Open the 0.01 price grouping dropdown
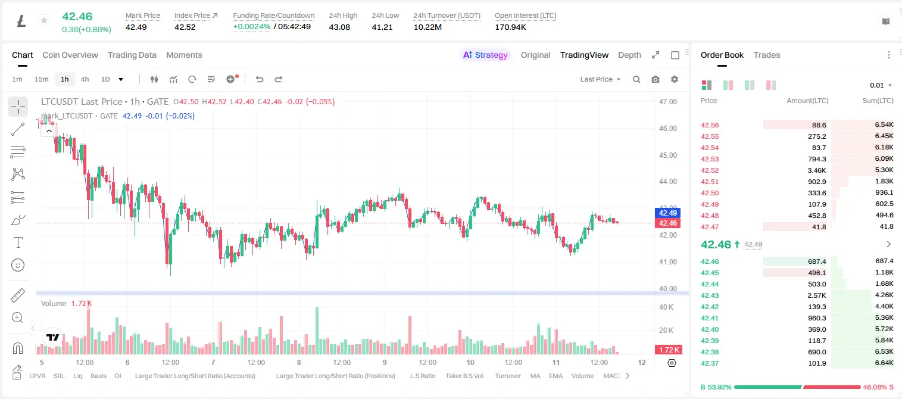Screen dimensions: 902x399 (881, 85)
